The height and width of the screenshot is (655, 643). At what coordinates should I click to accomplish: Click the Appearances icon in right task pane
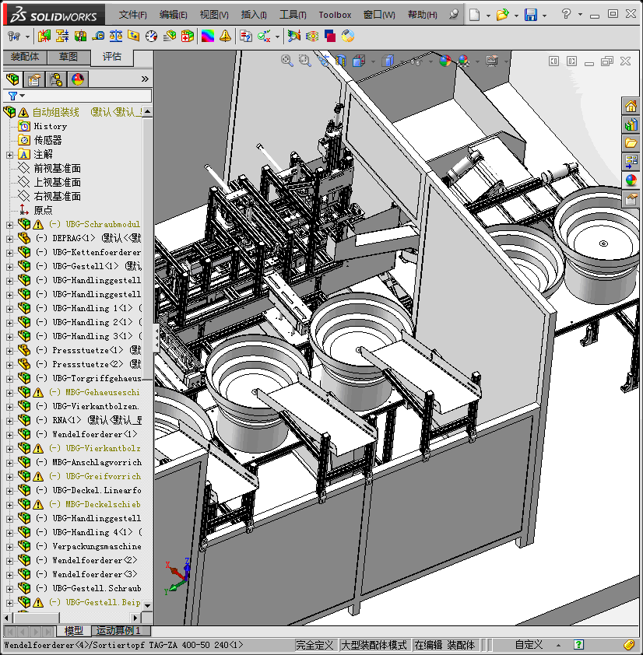[x=631, y=180]
